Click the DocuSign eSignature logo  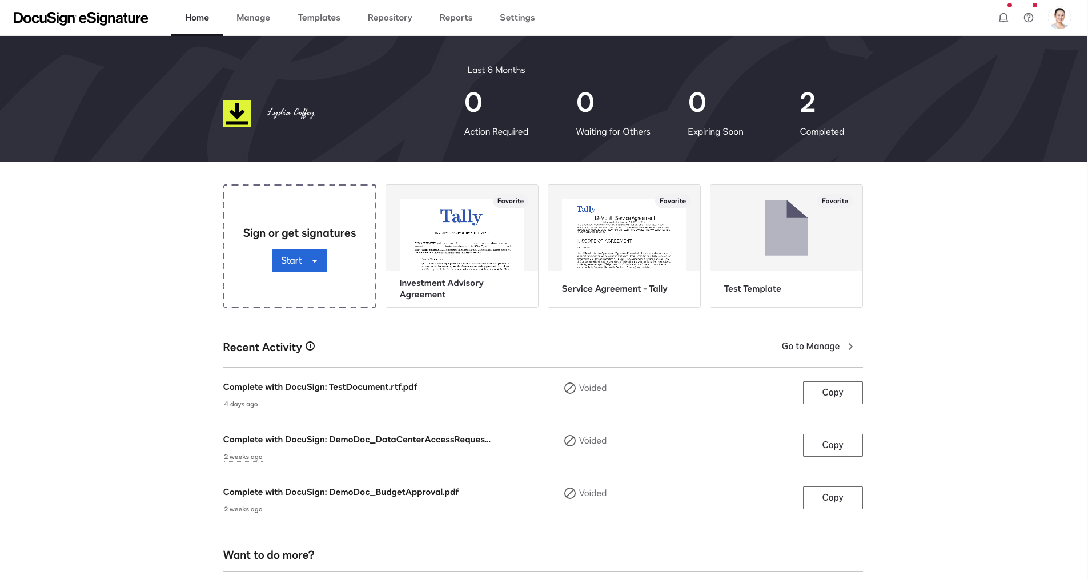[x=81, y=18]
